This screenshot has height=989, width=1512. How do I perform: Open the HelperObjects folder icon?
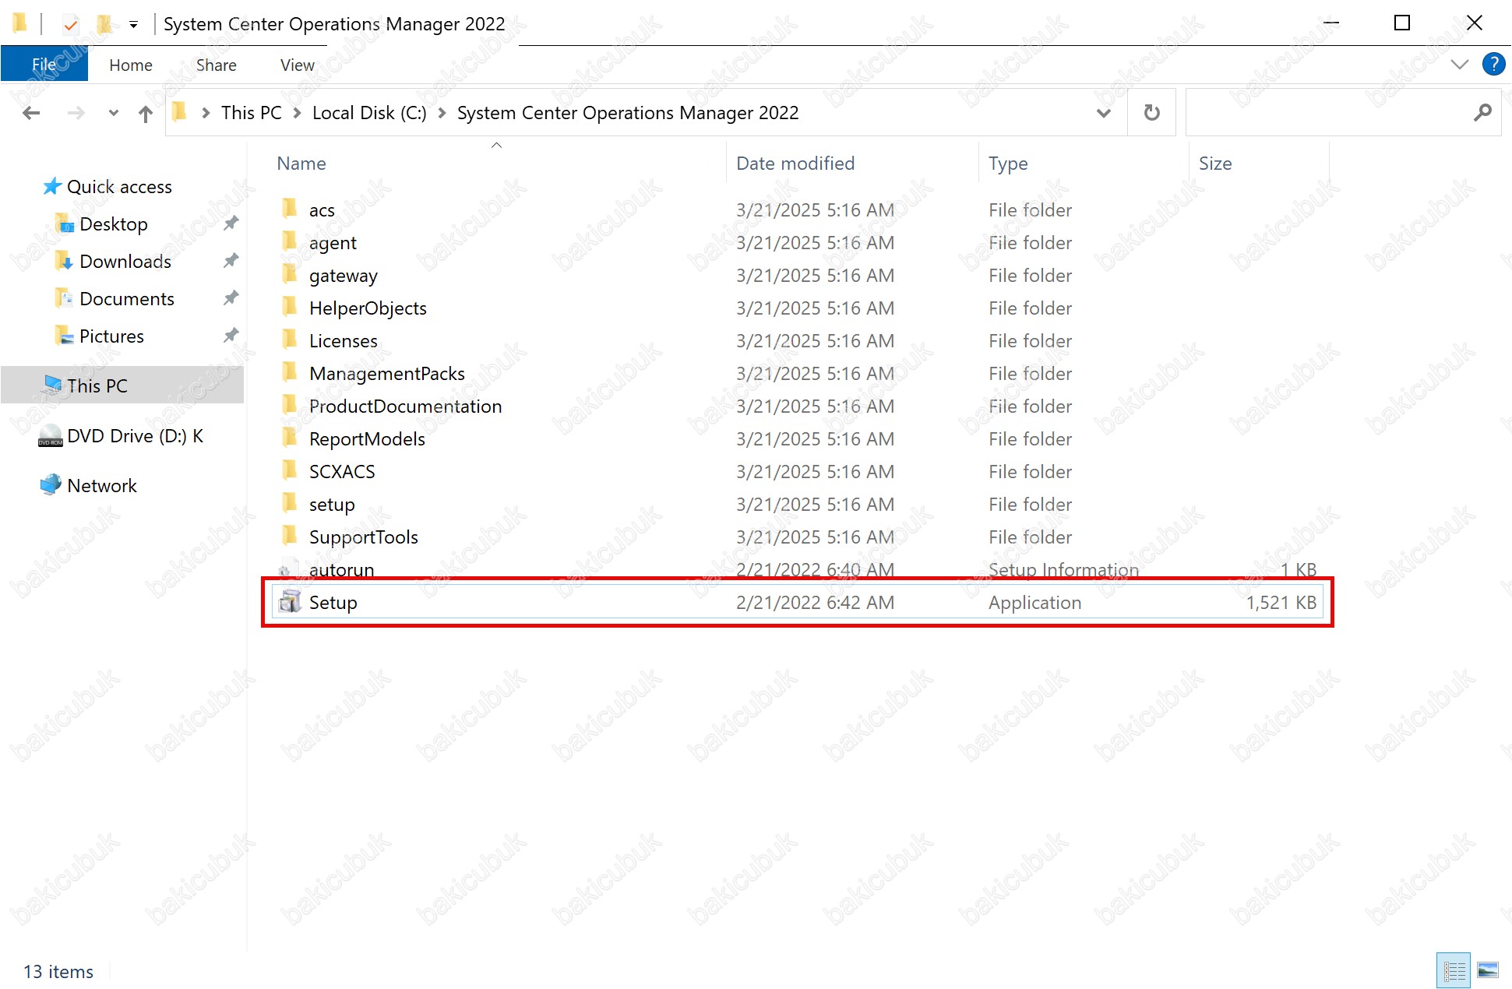tap(290, 307)
